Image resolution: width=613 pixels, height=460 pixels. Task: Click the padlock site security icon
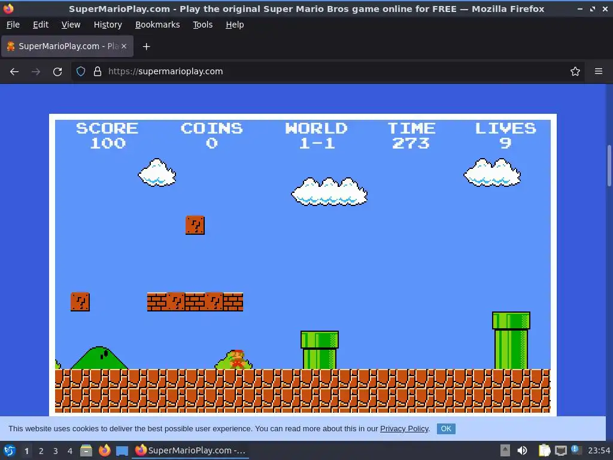click(98, 71)
